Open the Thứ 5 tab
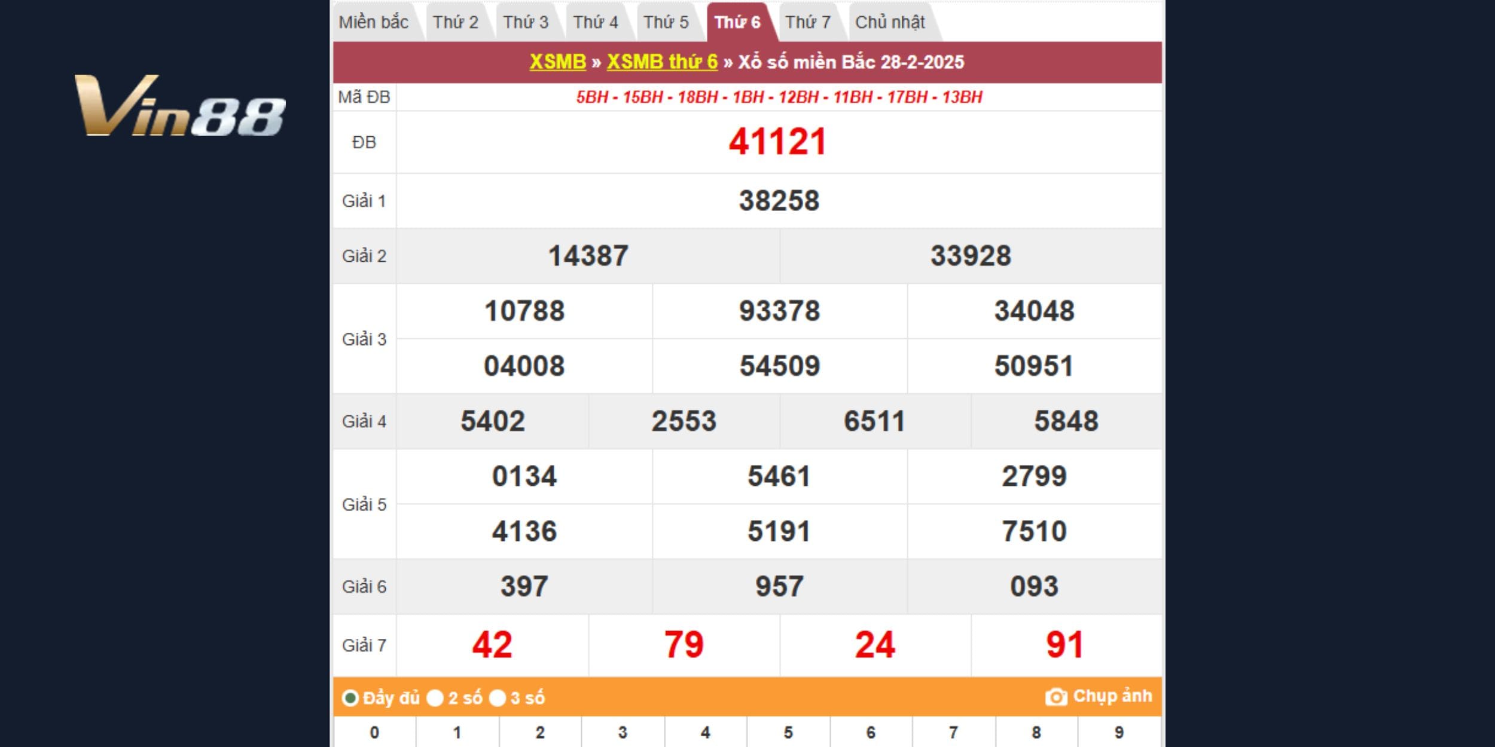 click(x=666, y=23)
